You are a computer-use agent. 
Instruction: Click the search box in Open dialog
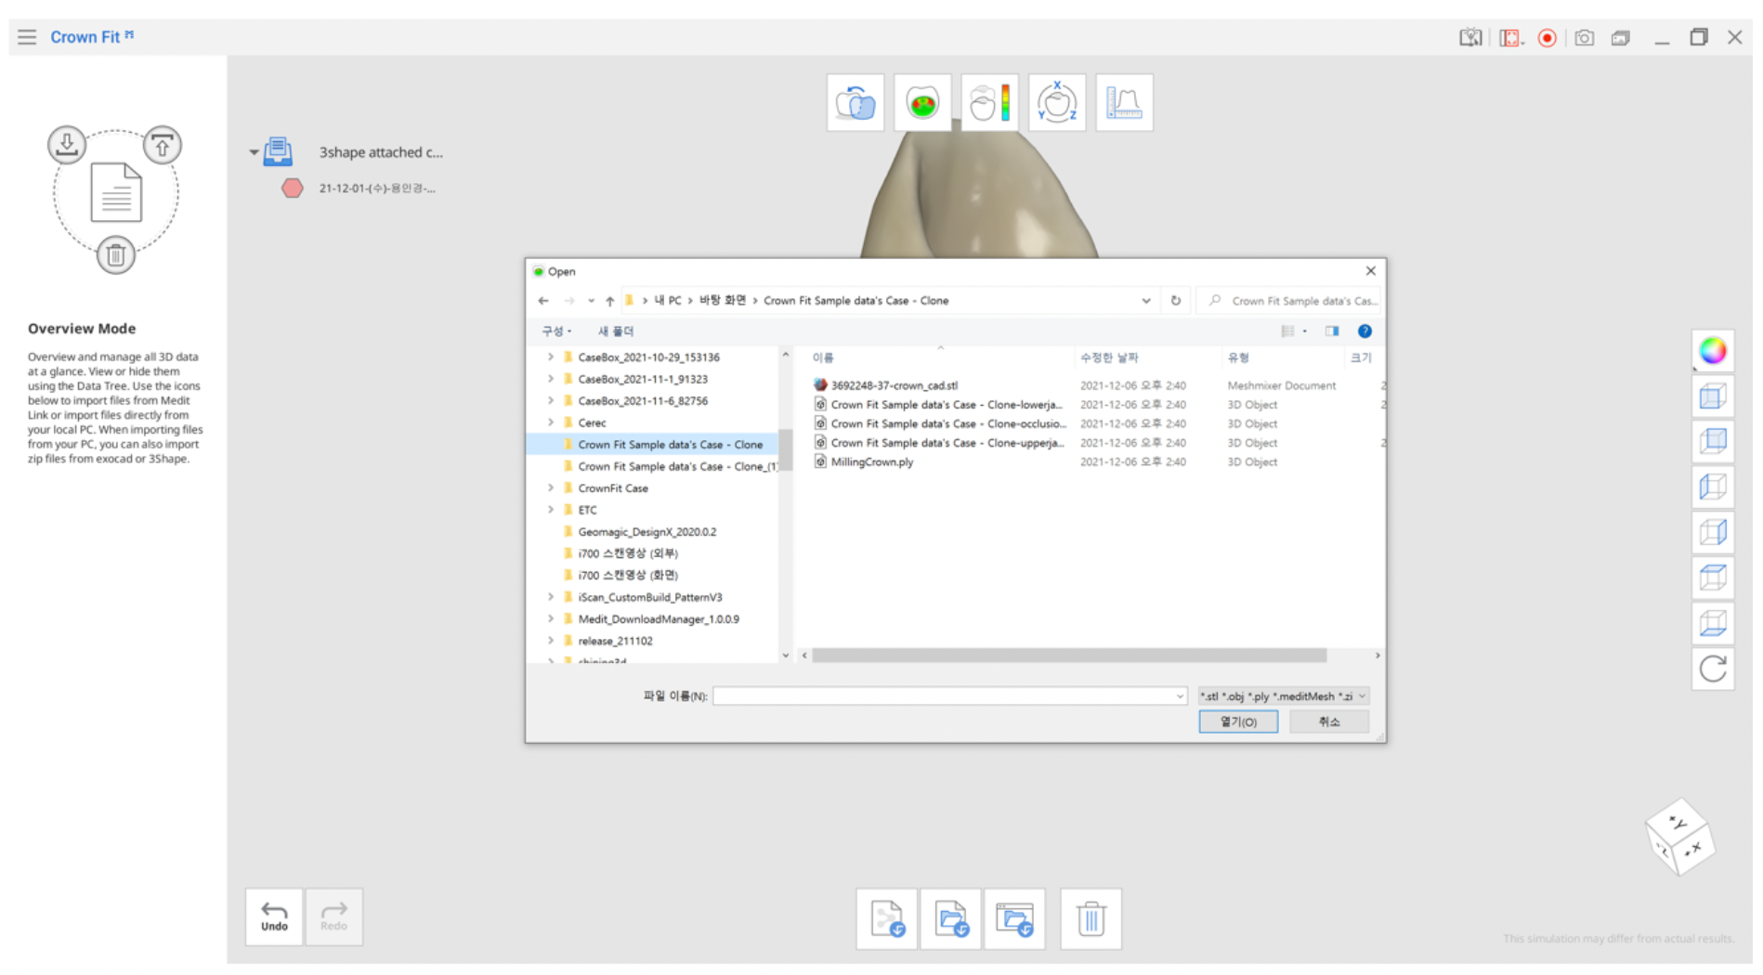point(1289,301)
